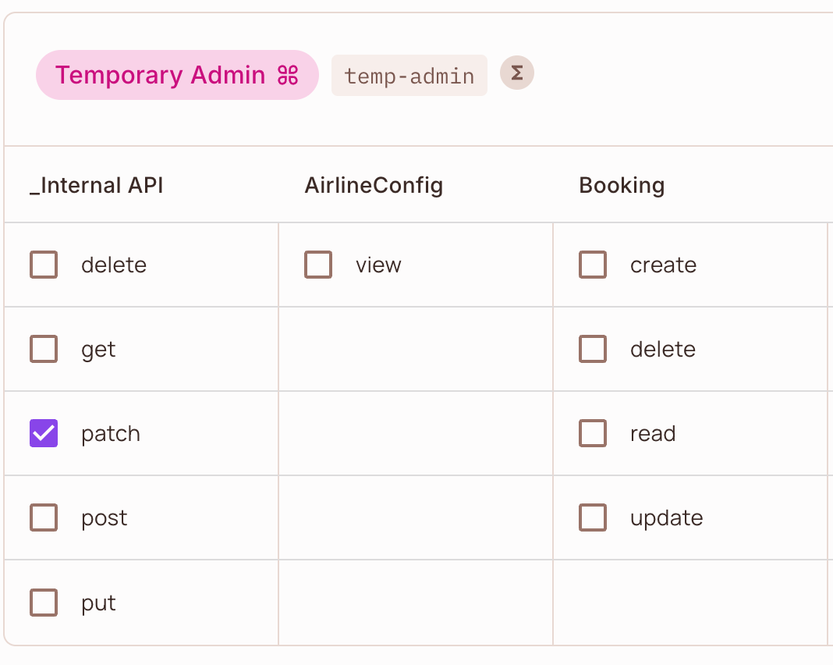
Task: Click the create permission text label
Action: [x=663, y=265]
